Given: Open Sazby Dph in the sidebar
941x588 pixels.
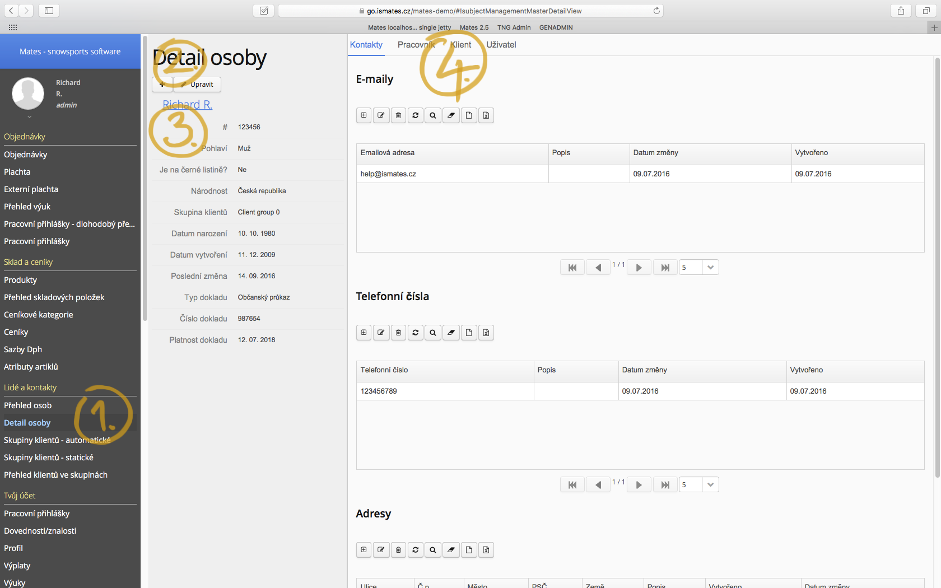Looking at the screenshot, I should point(23,349).
